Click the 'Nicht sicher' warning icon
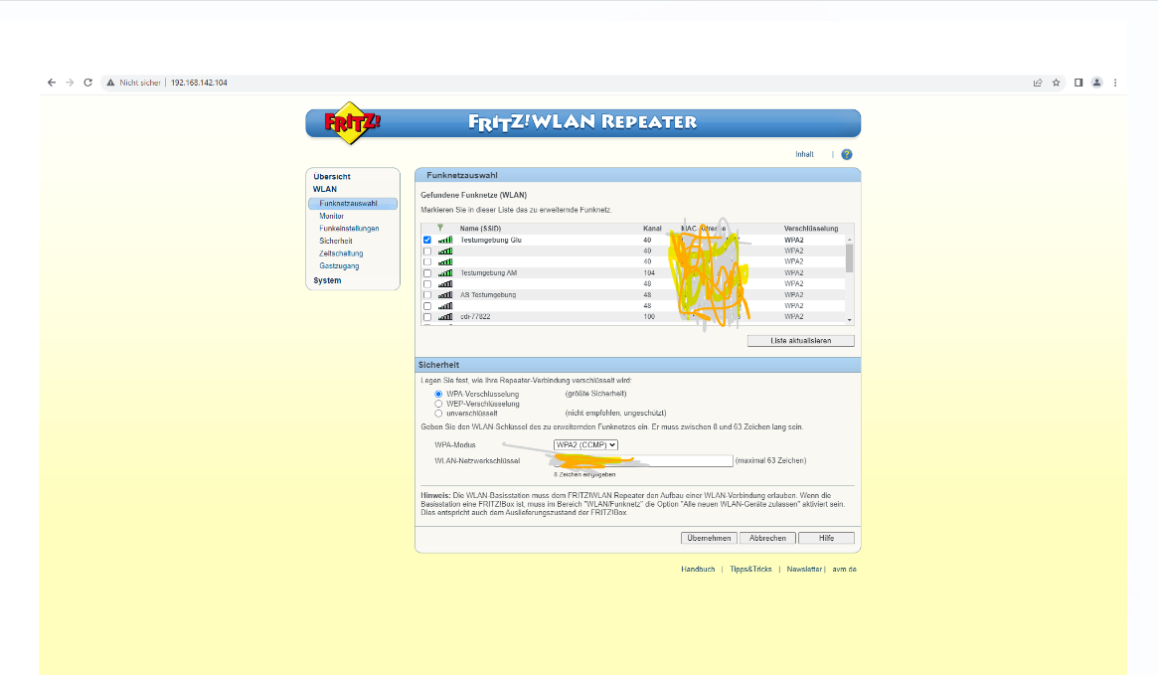Screen dimensions: 1158x675 110,83
